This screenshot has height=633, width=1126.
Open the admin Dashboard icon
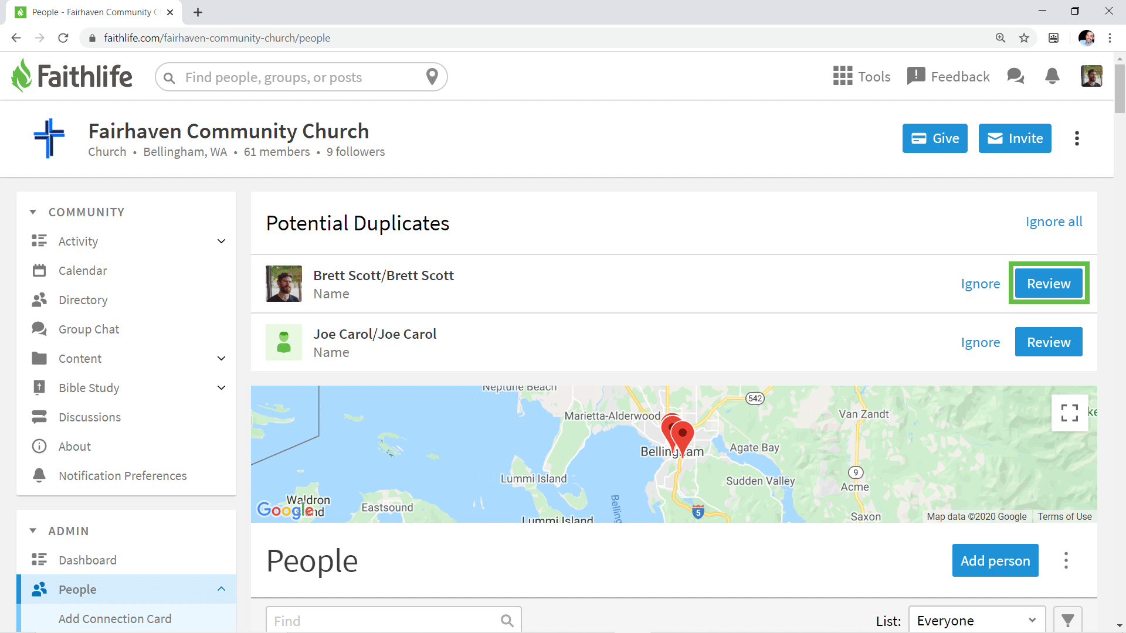click(x=39, y=560)
